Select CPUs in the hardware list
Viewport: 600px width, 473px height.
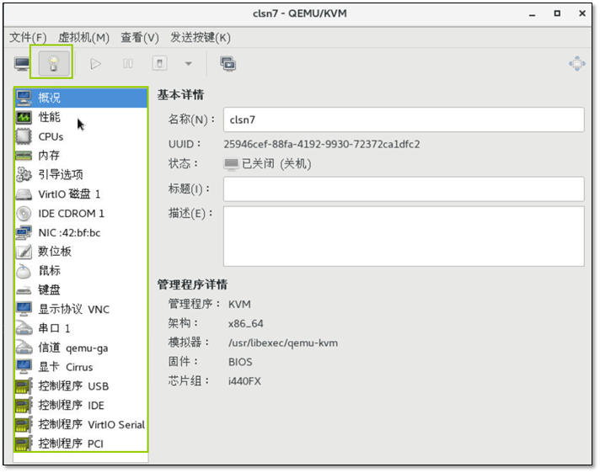(x=81, y=136)
